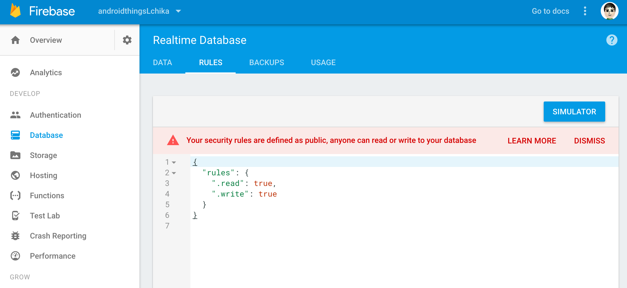The height and width of the screenshot is (288, 627).
Task: Open the Performance section
Action: 53,256
